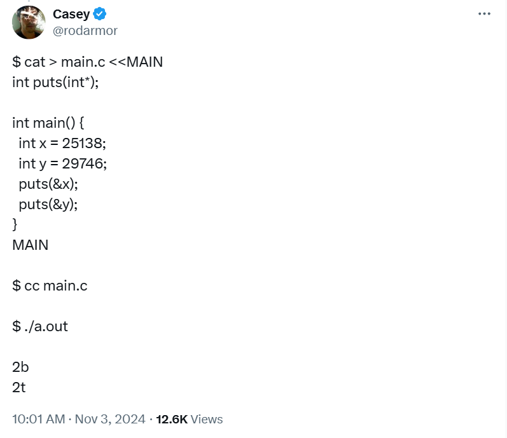Viewport: 507px width, 438px height.
Task: Click the blue verified badge
Action: pyautogui.click(x=101, y=14)
